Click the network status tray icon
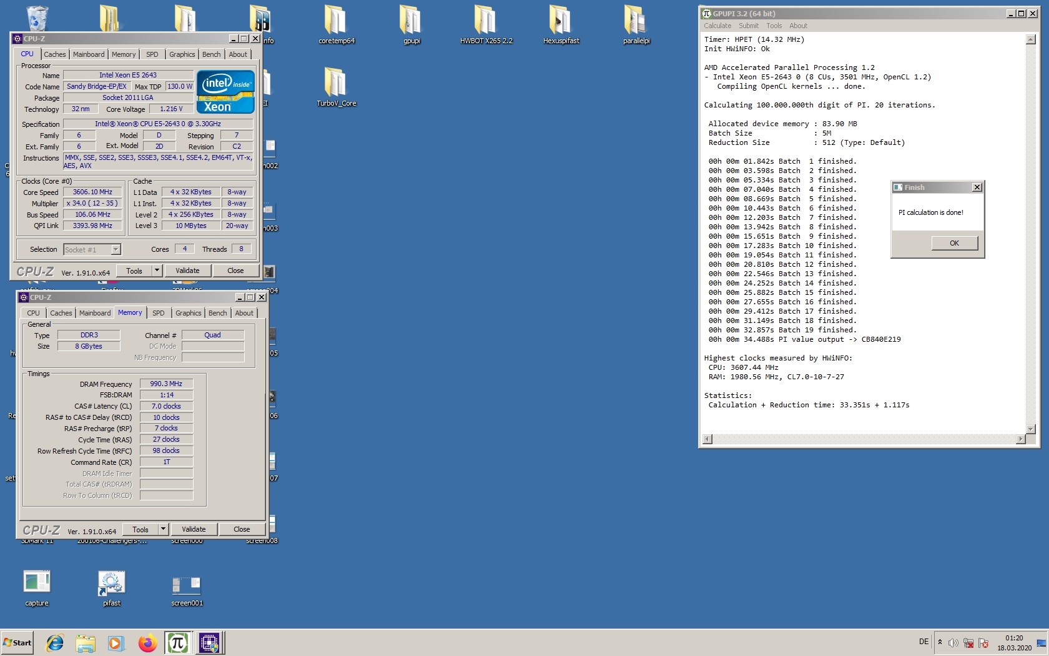 coord(968,643)
